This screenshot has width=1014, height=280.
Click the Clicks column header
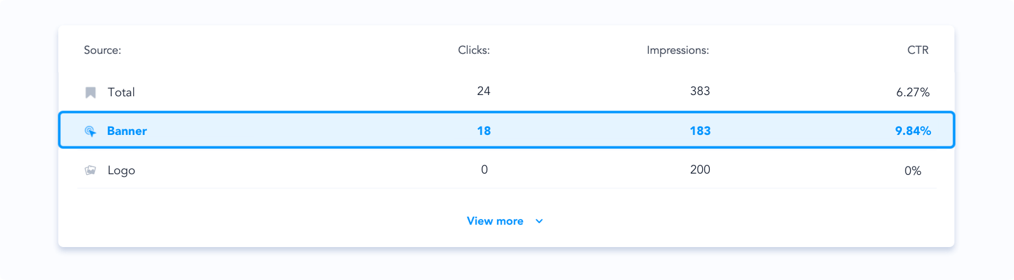474,50
